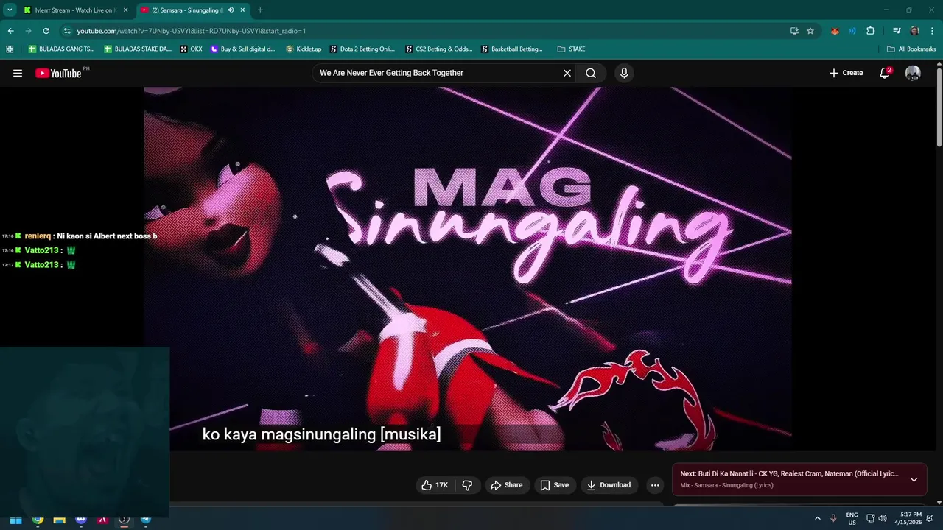Expand the STAKE bookmarks folder
943x530 pixels.
coord(572,49)
